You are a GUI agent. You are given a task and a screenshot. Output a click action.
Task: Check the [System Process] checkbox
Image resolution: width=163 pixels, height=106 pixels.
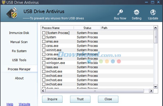point(44,33)
